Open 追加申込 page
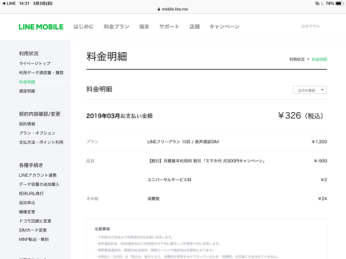The image size is (346, 259). coord(27,203)
